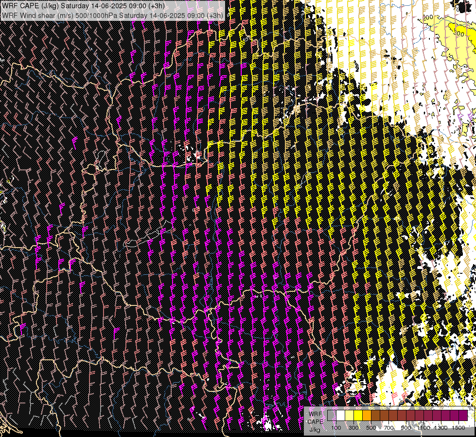Select the white legend swatch after 100

(341, 415)
